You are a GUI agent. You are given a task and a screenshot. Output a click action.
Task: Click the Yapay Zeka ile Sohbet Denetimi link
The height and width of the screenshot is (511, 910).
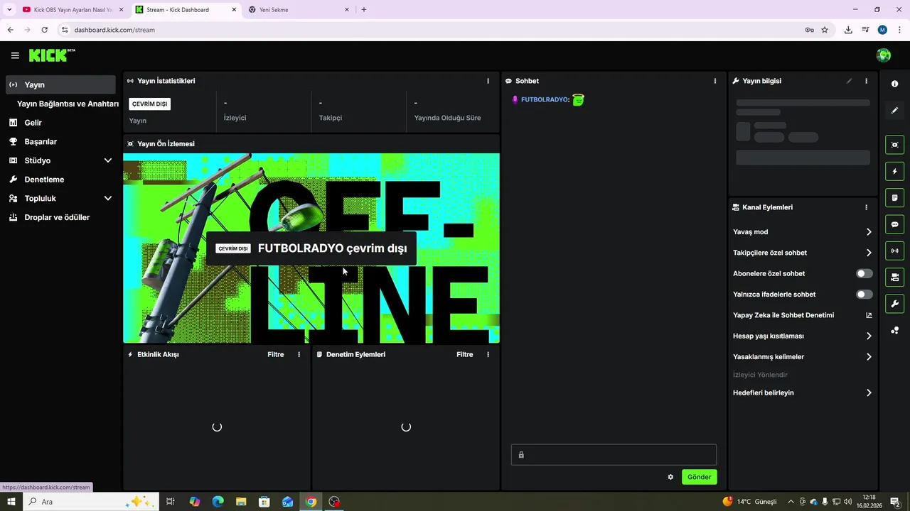(783, 315)
